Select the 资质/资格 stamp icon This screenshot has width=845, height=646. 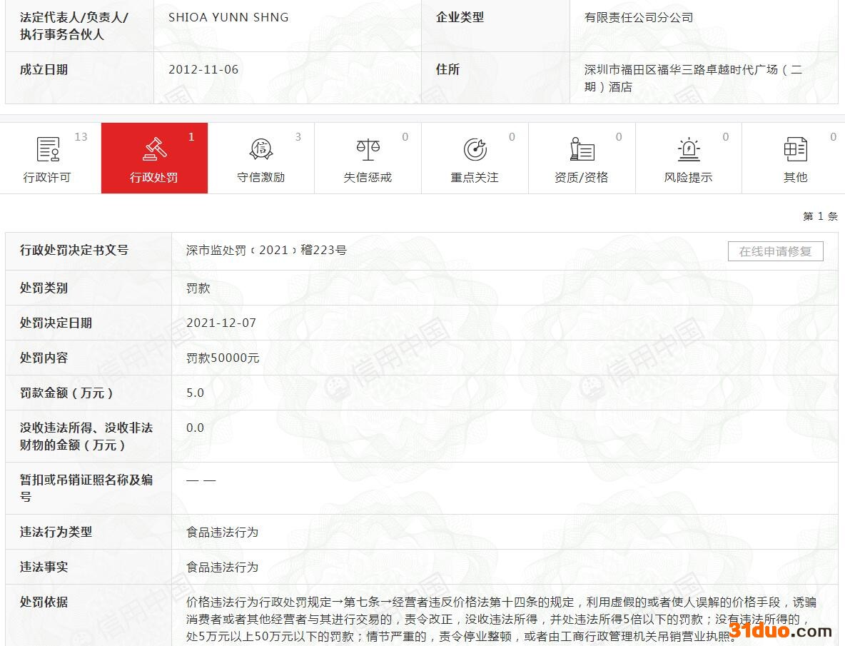pyautogui.click(x=582, y=149)
